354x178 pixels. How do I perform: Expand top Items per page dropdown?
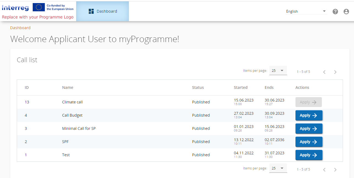point(278,71)
